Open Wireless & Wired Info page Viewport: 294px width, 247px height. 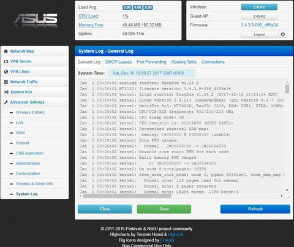tap(35, 184)
